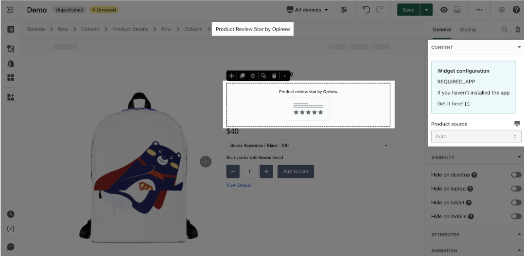Open the help question mark icon in header

(516, 10)
